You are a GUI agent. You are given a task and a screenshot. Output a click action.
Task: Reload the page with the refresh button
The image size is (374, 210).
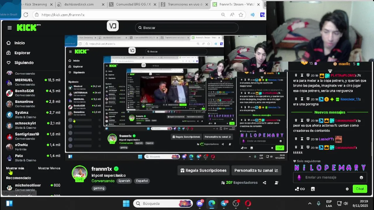pos(26,15)
